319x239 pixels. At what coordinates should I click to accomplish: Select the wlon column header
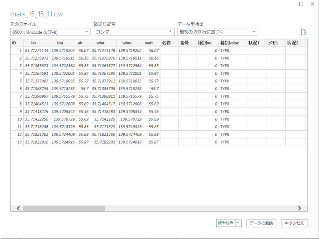coord(130,43)
